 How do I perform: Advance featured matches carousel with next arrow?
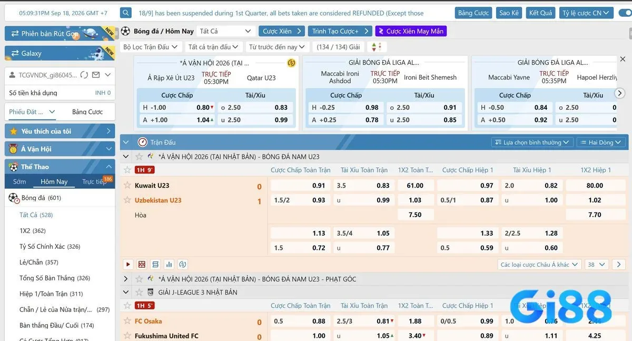point(619,93)
